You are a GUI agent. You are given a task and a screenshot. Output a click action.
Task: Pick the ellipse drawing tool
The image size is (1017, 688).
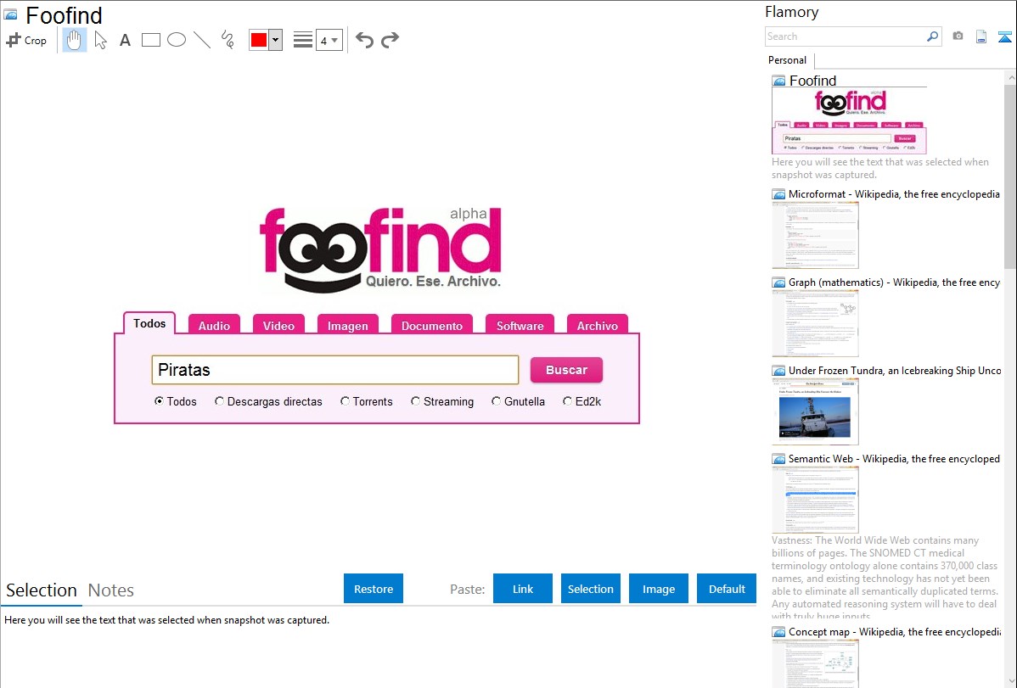point(177,40)
